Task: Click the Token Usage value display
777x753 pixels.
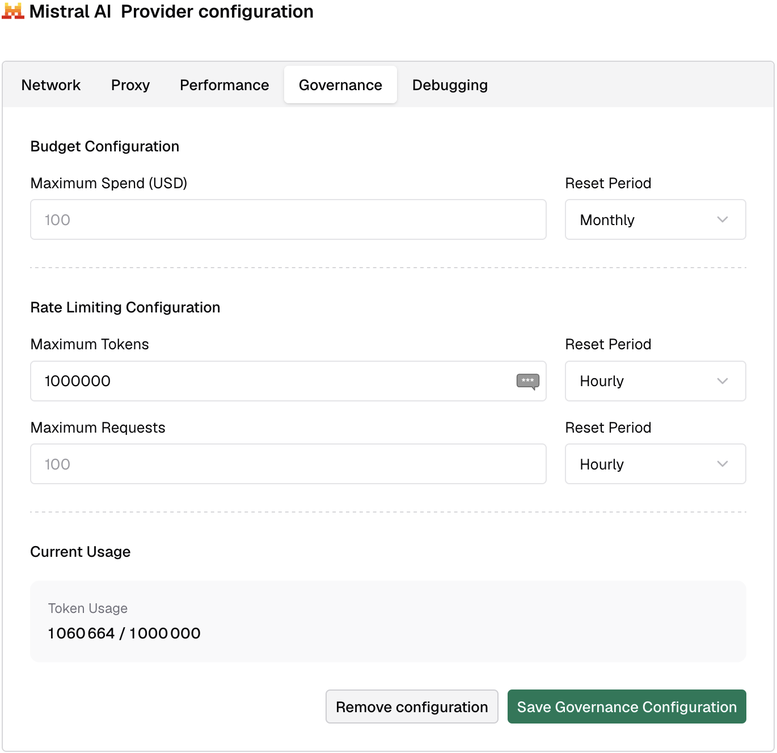Action: coord(124,633)
